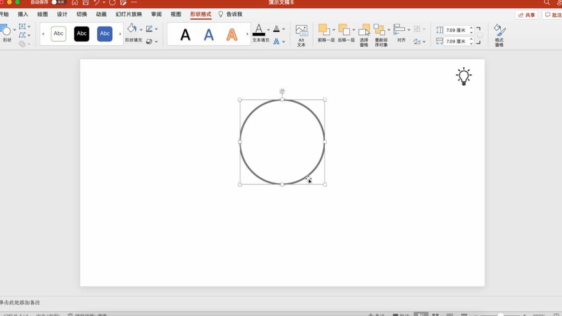Click the 批注 comments button
This screenshot has height=316, width=562.
tap(553, 15)
